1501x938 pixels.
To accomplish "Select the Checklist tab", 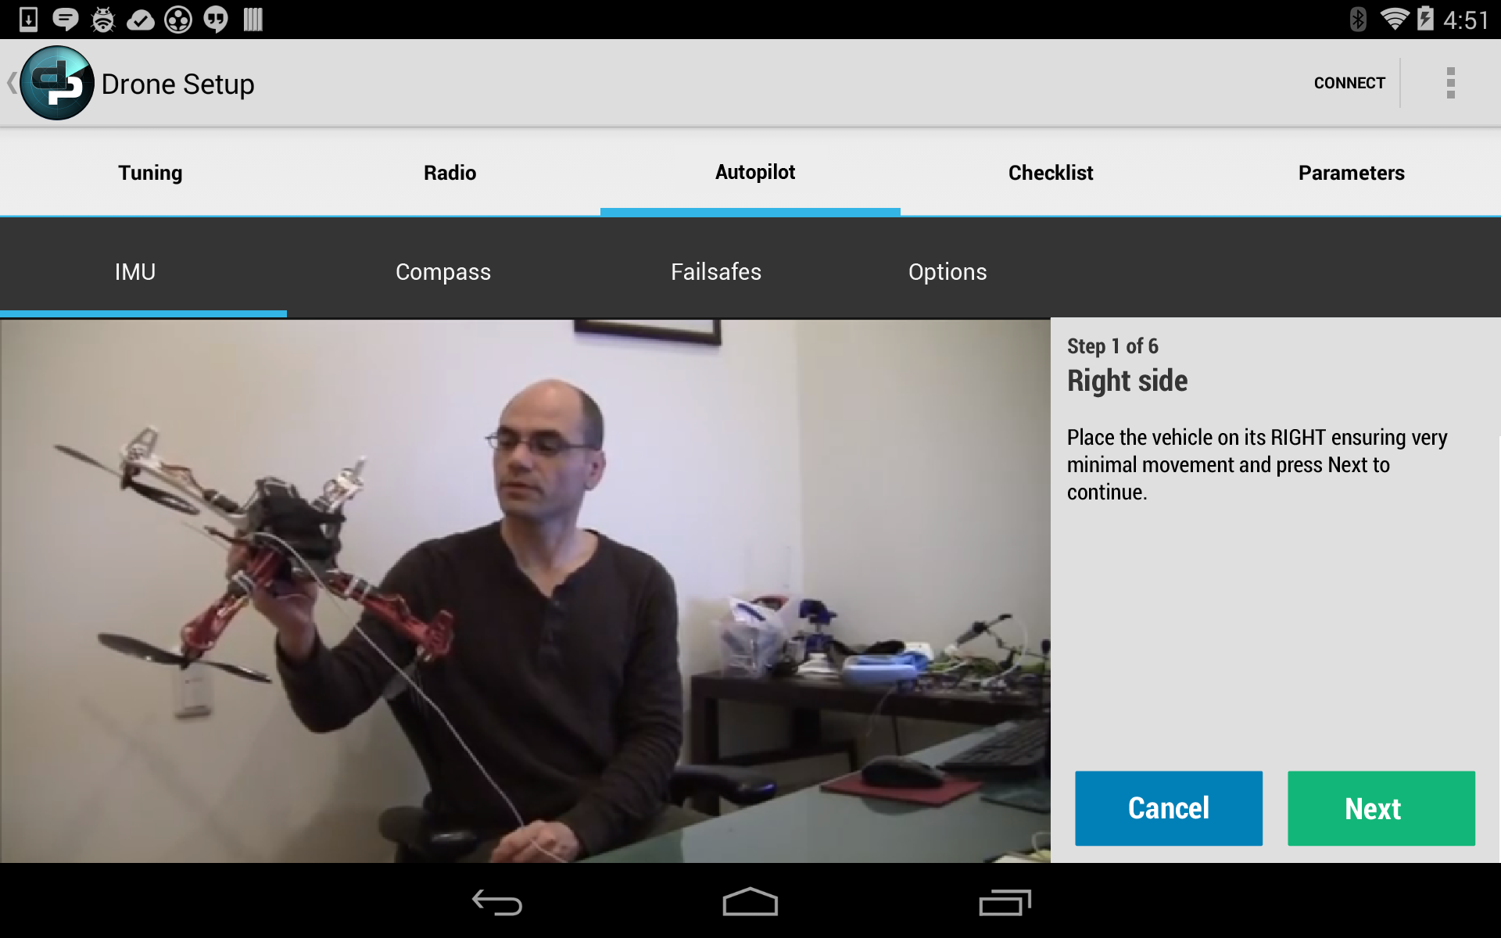I will coord(1049,170).
